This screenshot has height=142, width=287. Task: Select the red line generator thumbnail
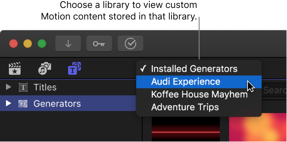point(185,129)
